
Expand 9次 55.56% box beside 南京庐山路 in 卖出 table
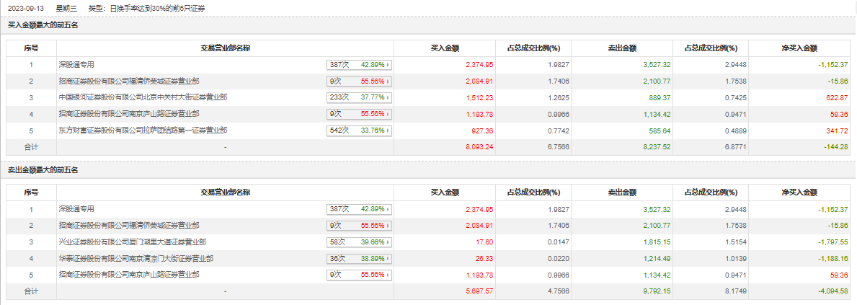point(358,275)
